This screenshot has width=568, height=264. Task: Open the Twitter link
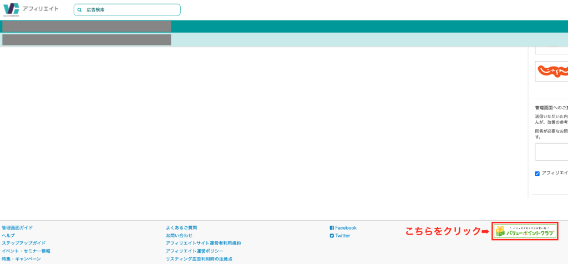click(342, 236)
